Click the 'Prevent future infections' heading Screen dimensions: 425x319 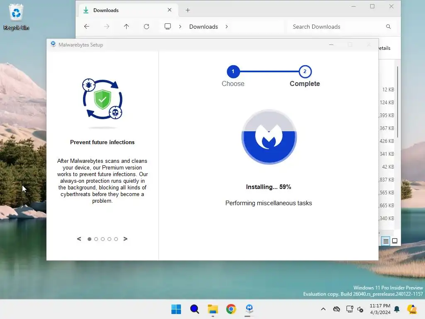(x=102, y=142)
